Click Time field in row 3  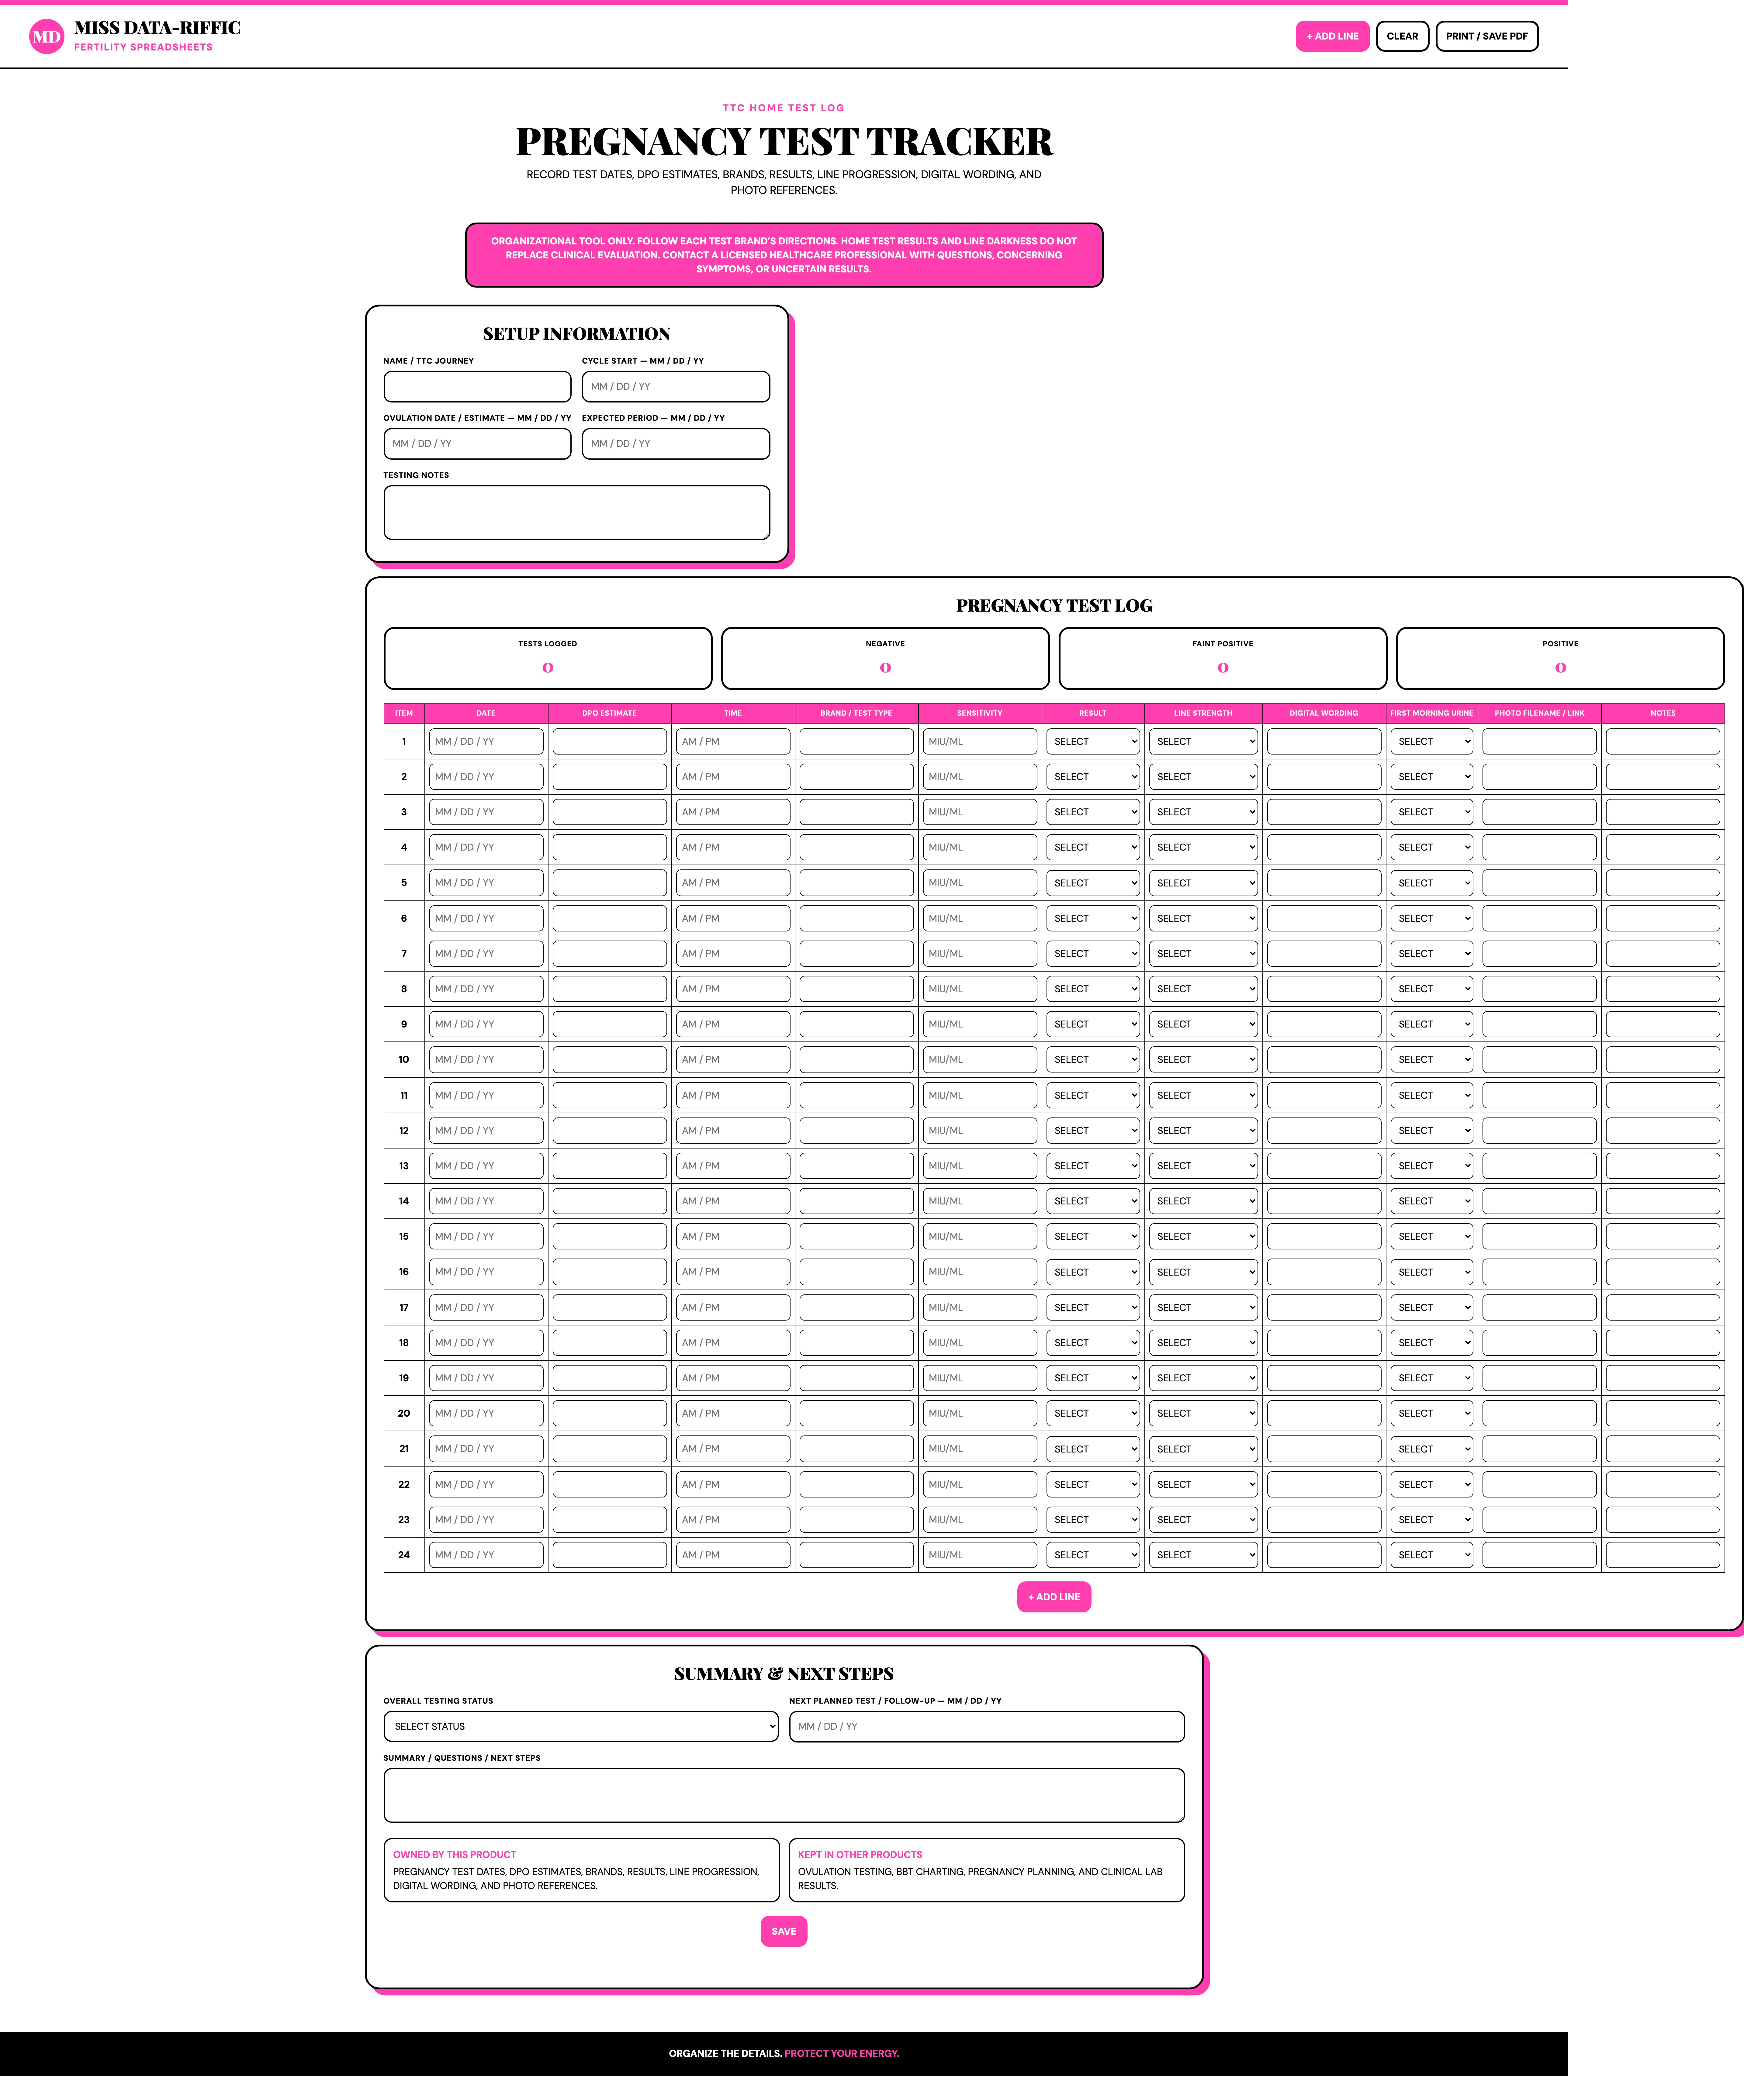coord(733,812)
